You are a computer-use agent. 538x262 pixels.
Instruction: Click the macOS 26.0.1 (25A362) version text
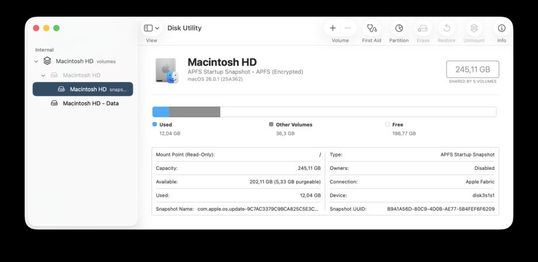(215, 79)
